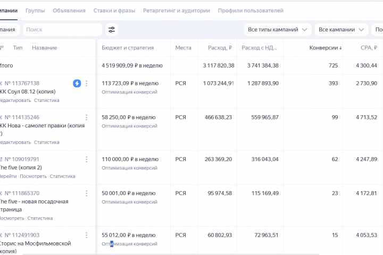This screenshot has height=255, width=383.
Task: Open the filter settings sliders icon
Action: click(x=112, y=30)
